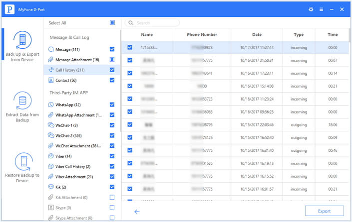Click the back arrow at bottom

click(x=137, y=212)
